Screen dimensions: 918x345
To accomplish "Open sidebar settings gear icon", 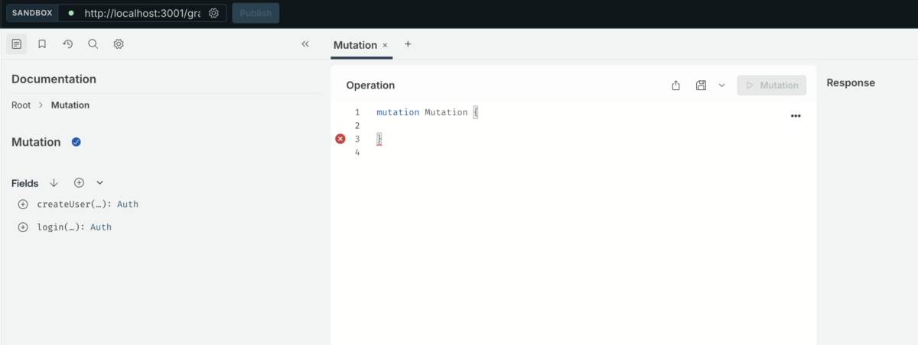I will [119, 44].
